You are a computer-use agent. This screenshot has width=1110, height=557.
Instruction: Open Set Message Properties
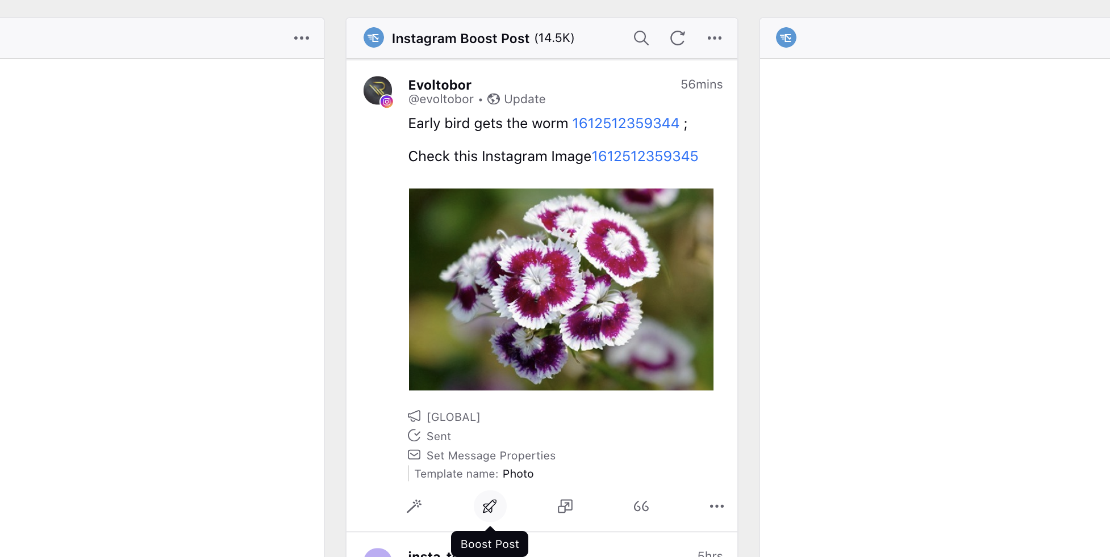(491, 455)
